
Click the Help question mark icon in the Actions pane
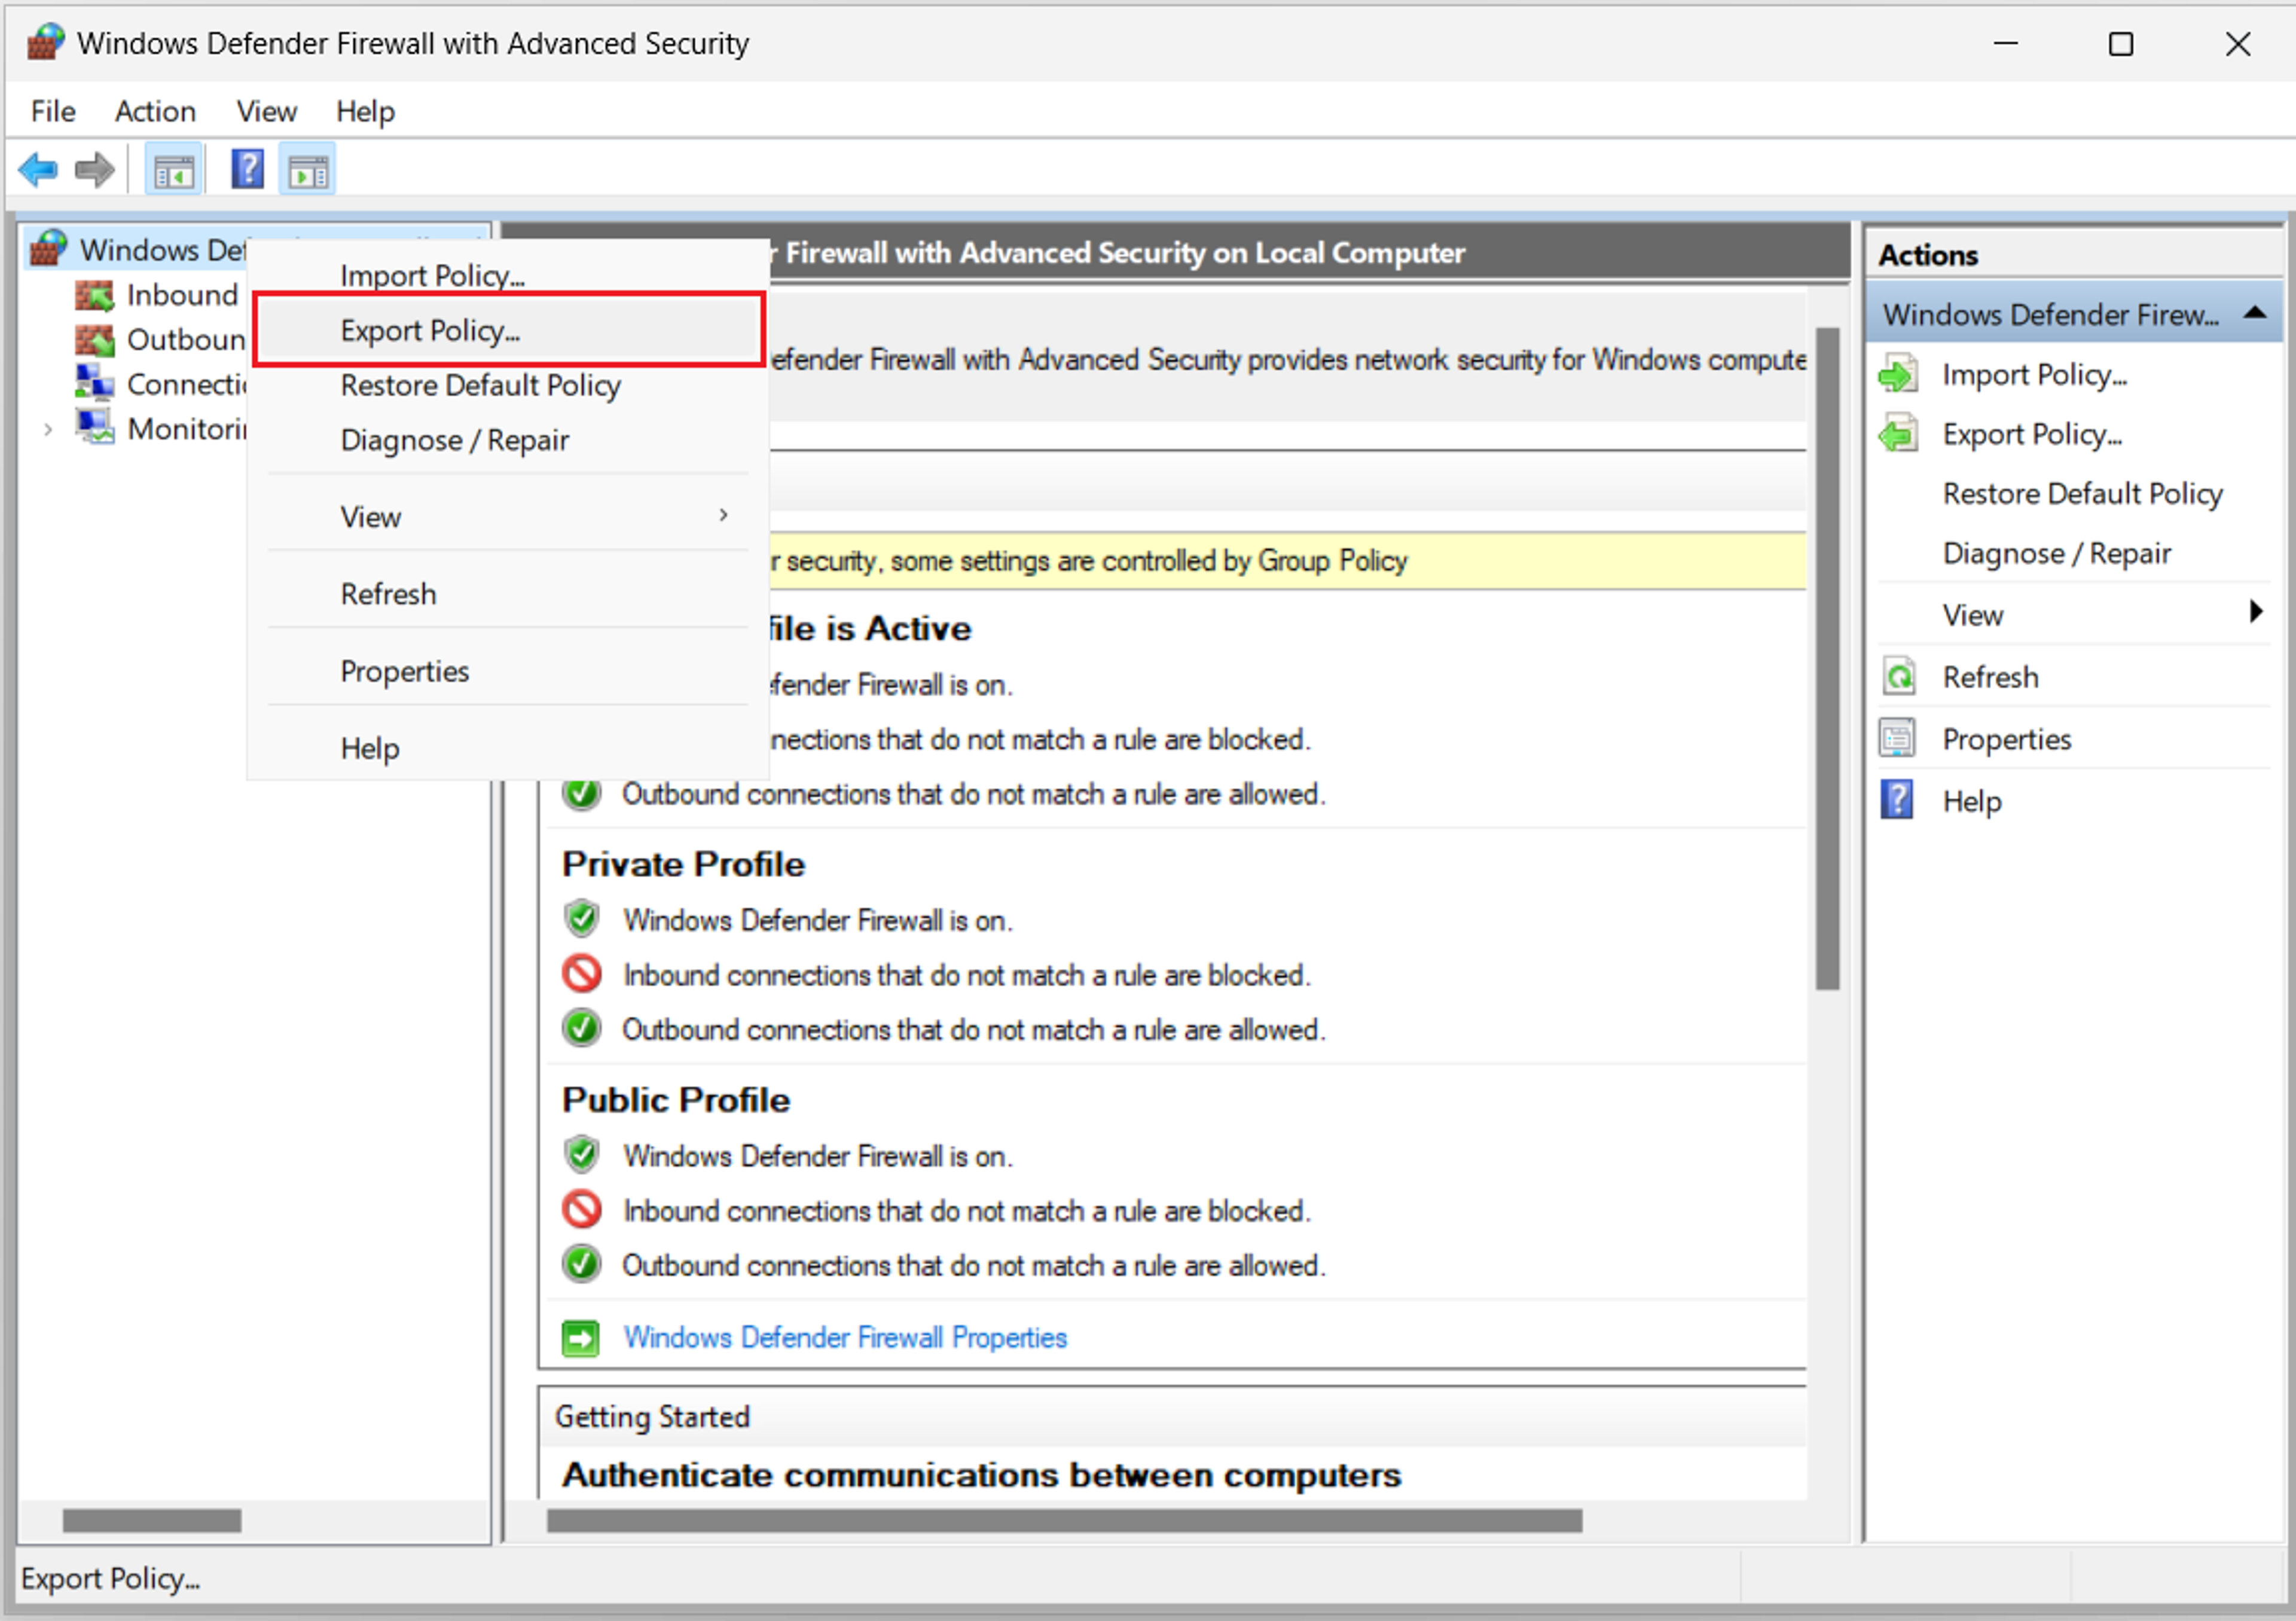point(1898,801)
